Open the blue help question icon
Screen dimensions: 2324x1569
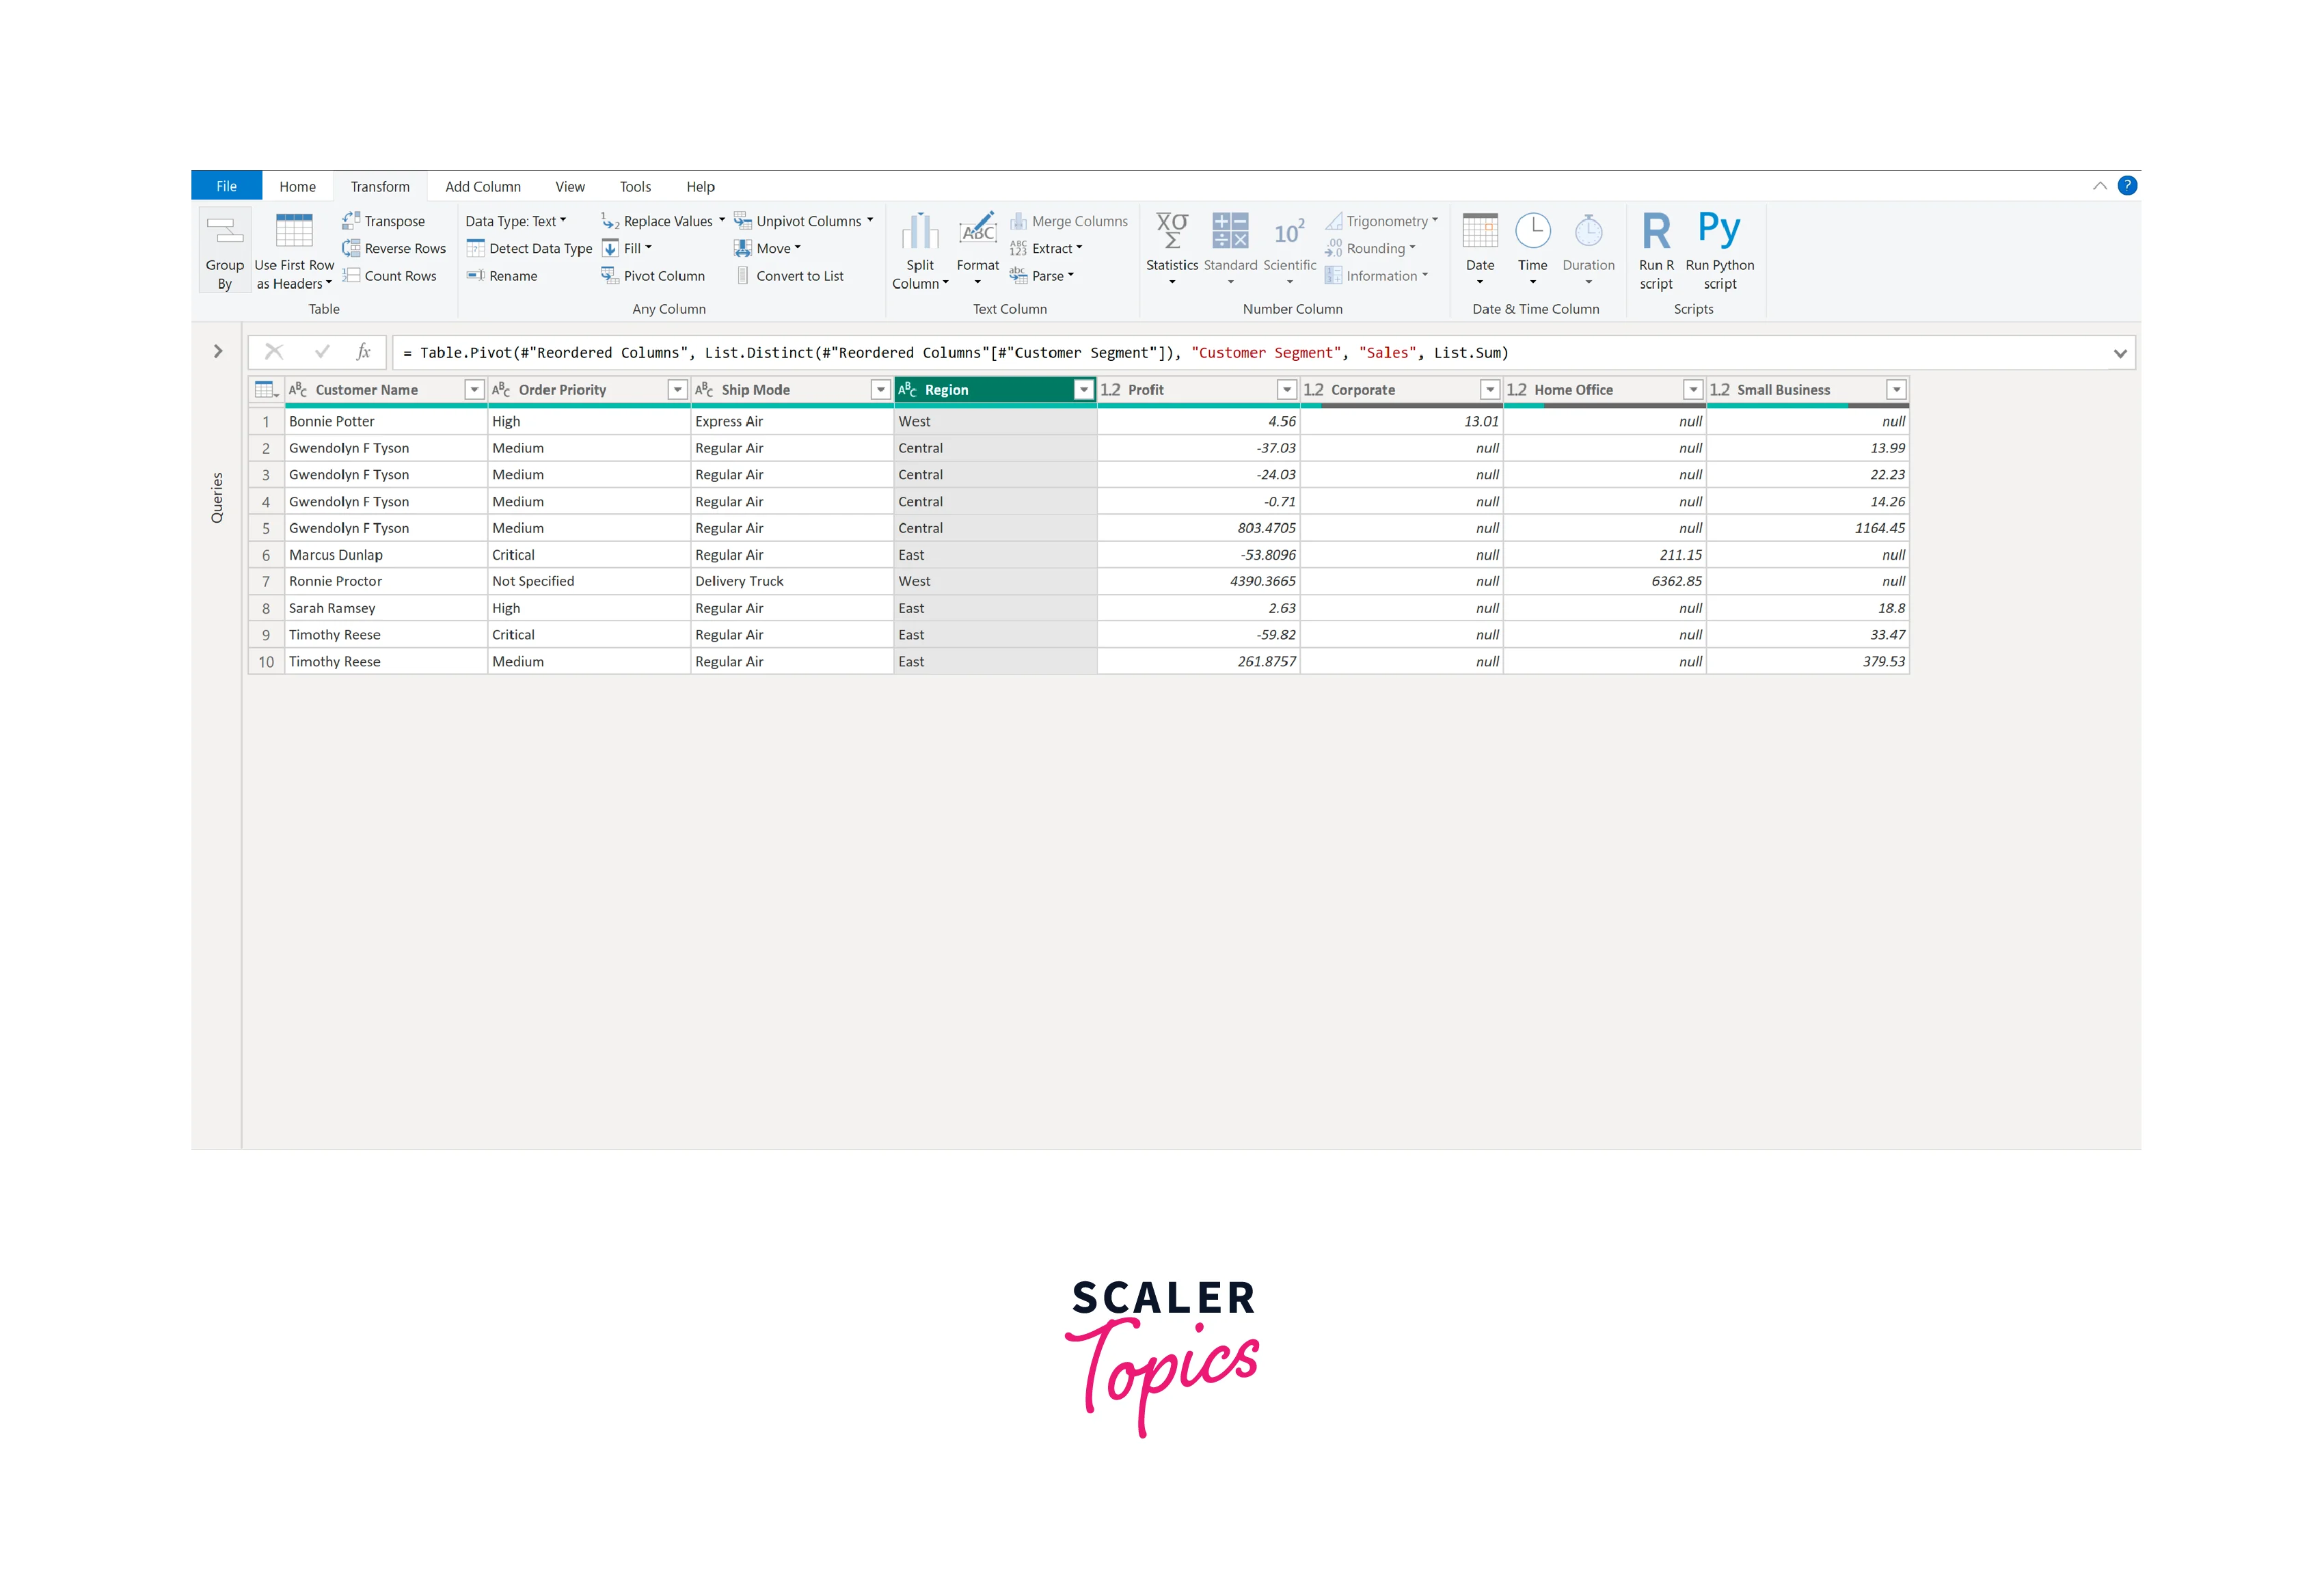pos(2127,185)
